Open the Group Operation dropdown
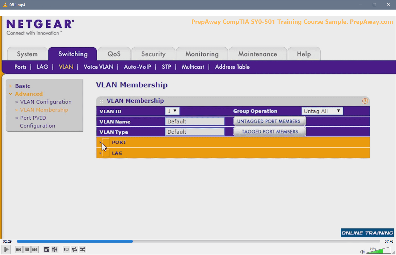The image size is (396, 255). (x=322, y=111)
